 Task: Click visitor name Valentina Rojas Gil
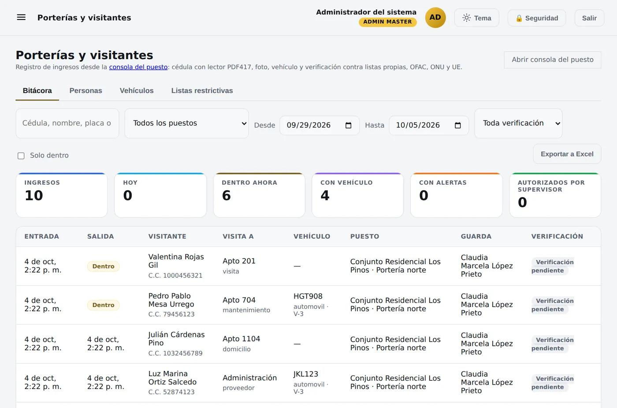pos(176,261)
